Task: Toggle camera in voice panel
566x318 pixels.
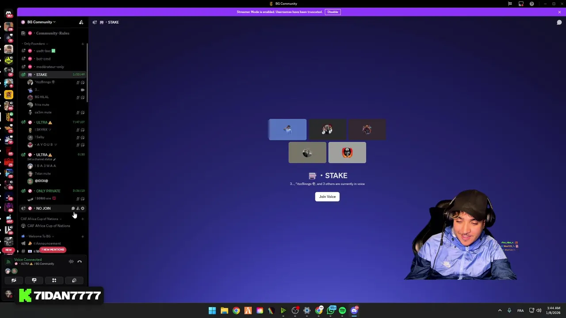Action: [14, 280]
